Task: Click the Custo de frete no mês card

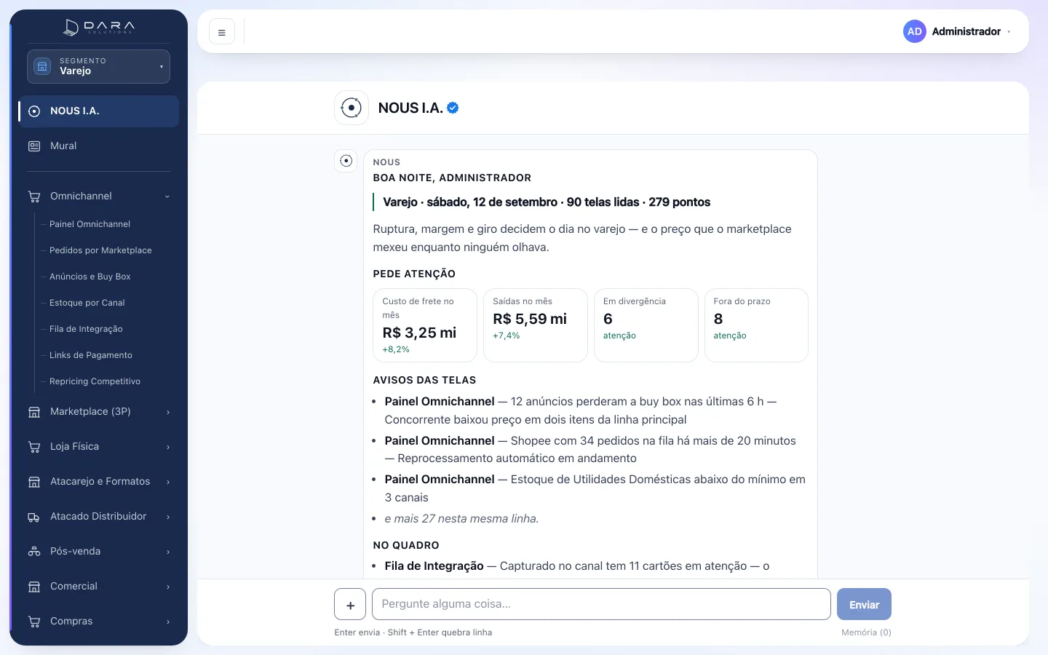Action: (425, 325)
